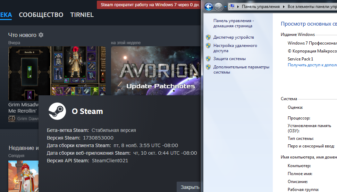The width and height of the screenshot is (337, 192).
Task: Click the Steam version number 1730853000
Action: point(98,138)
